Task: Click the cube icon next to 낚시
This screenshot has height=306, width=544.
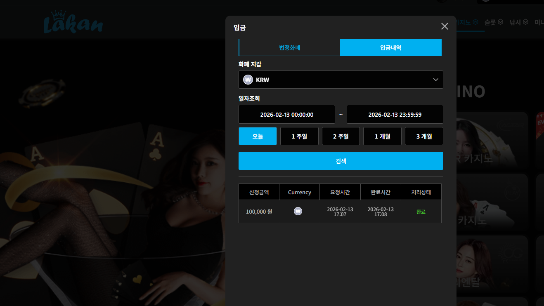Action: pos(525,22)
